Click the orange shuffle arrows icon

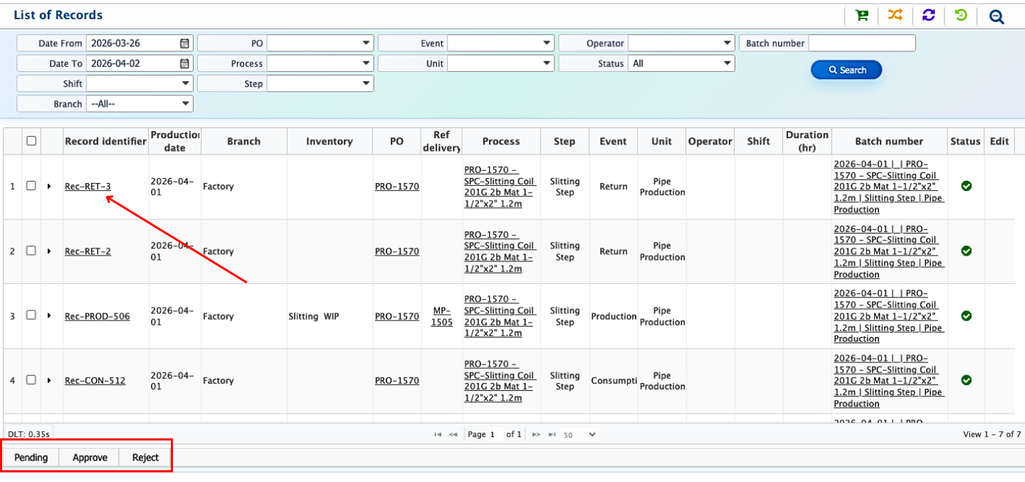pos(895,16)
